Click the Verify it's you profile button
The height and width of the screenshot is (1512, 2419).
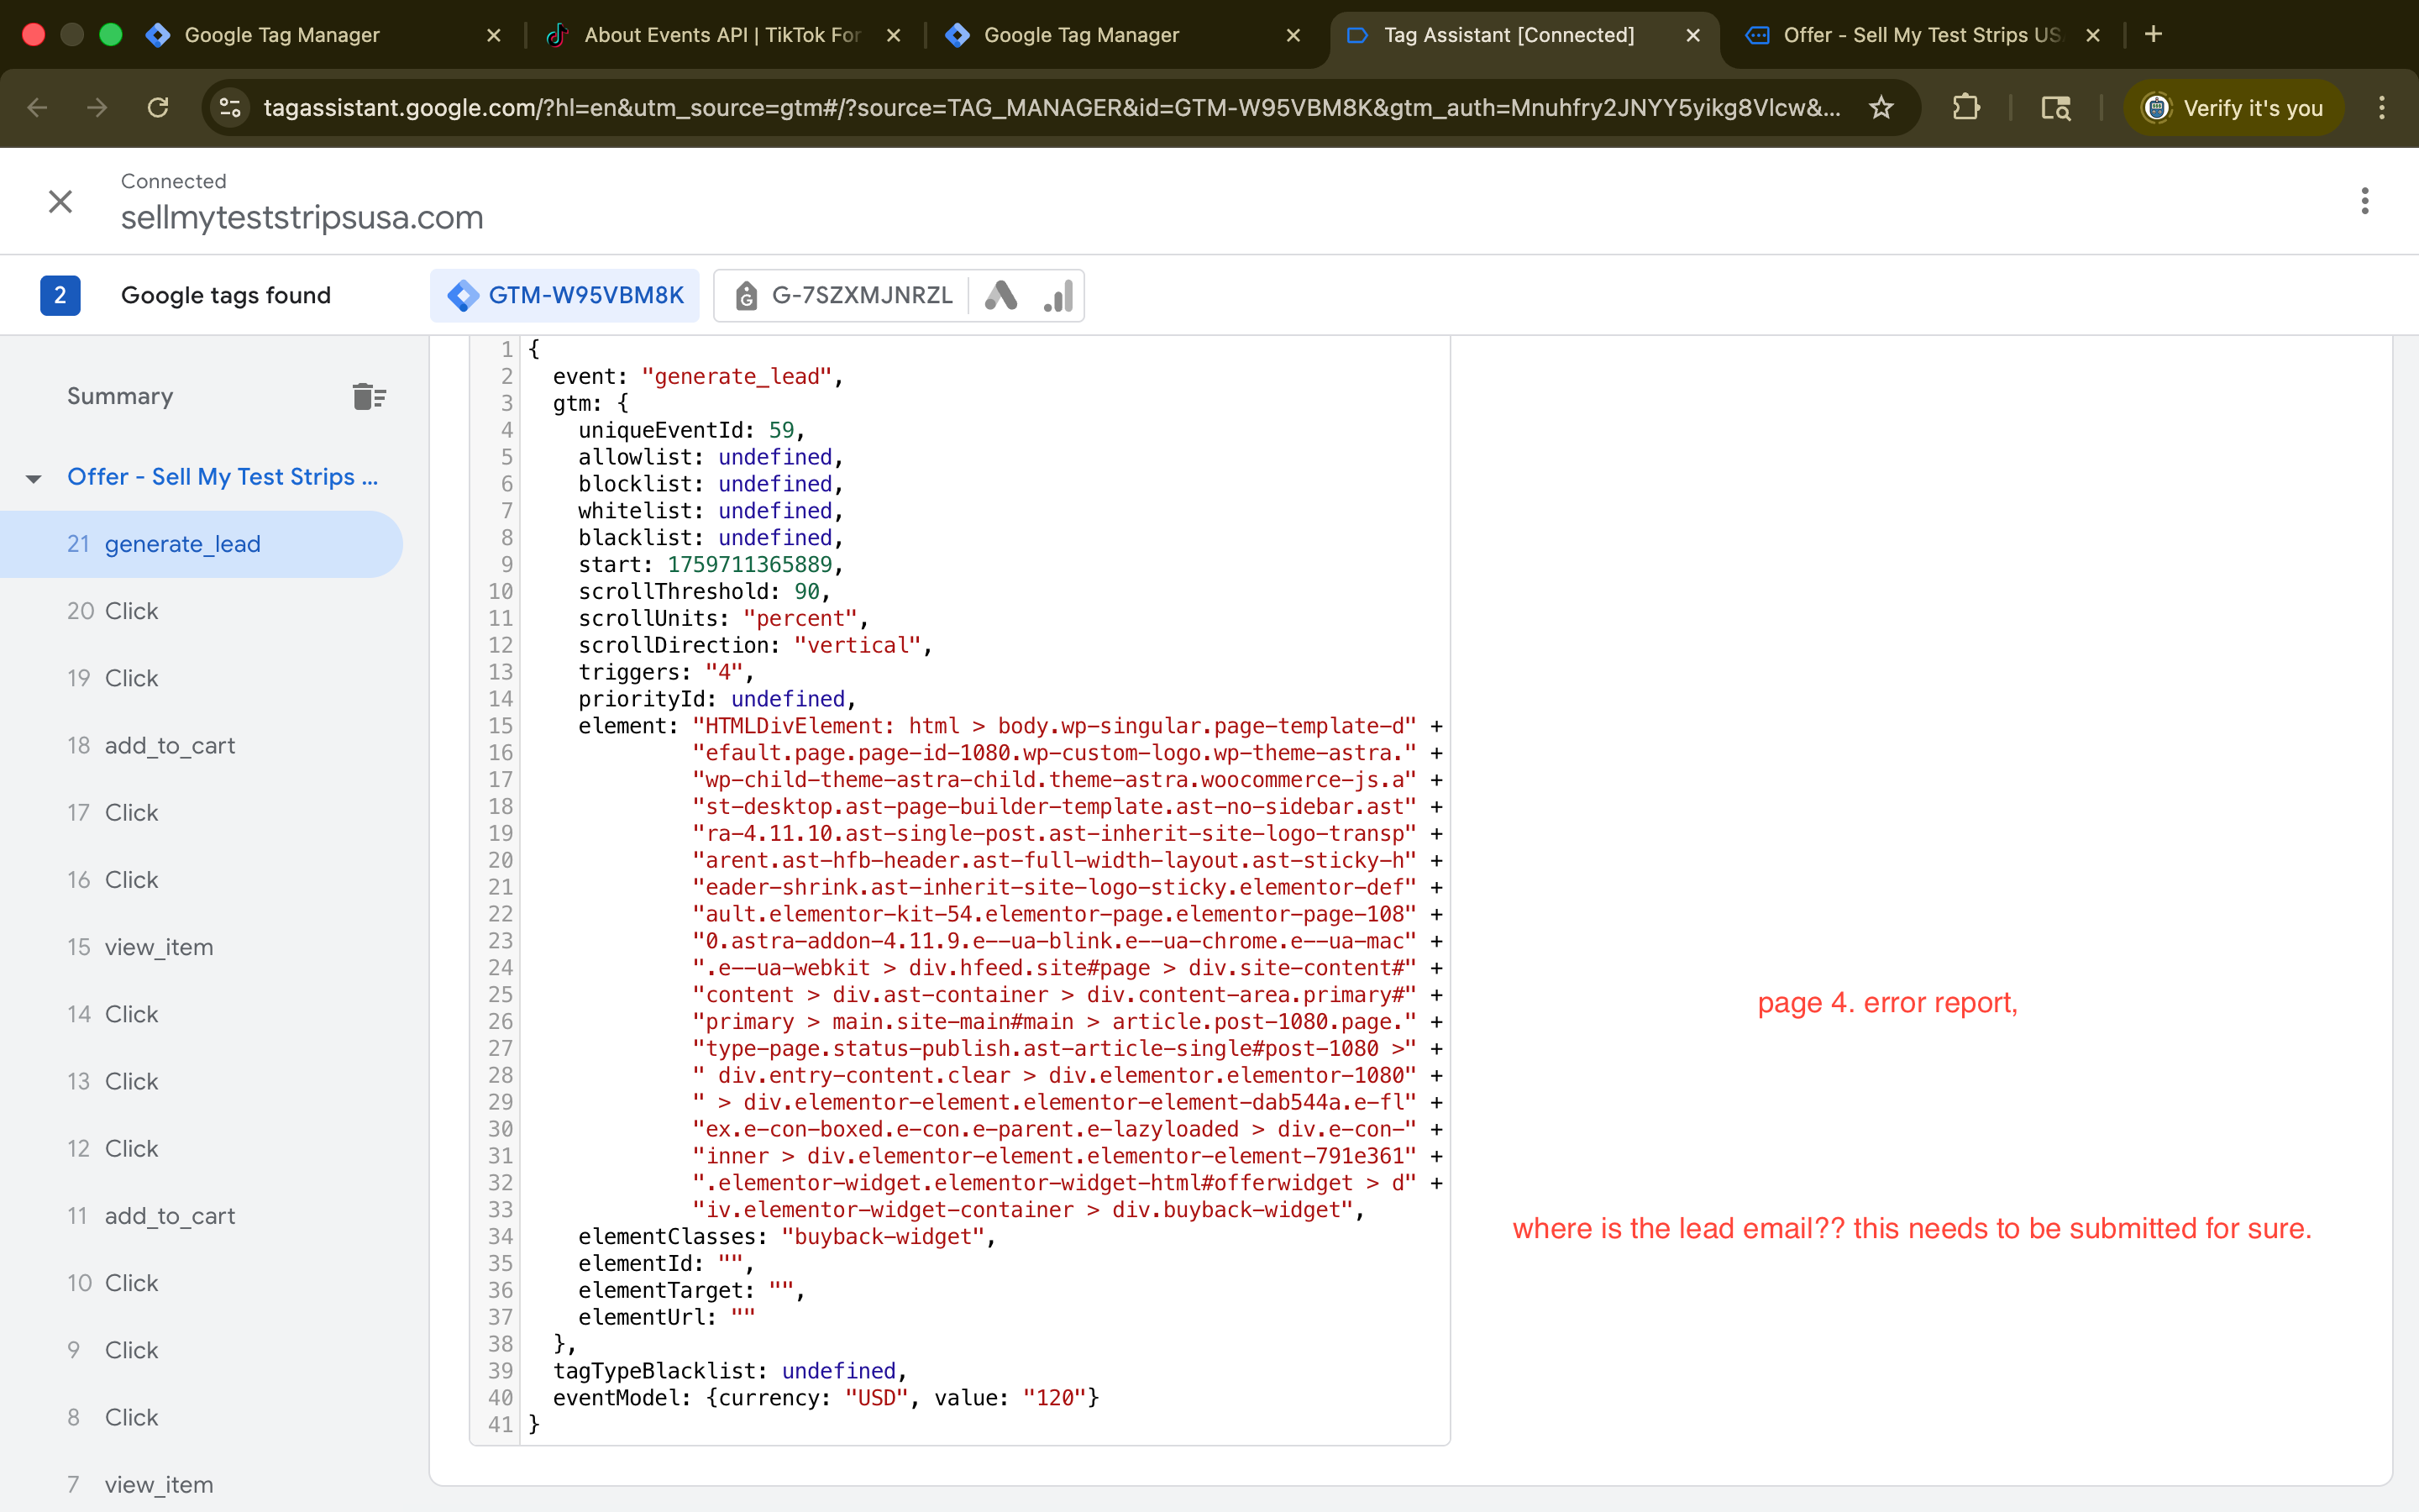point(2233,108)
